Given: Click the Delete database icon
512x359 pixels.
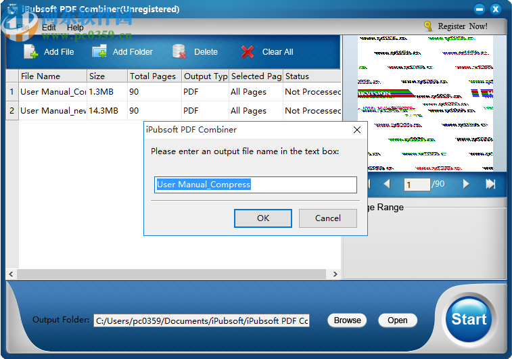Looking at the screenshot, I should tap(179, 51).
